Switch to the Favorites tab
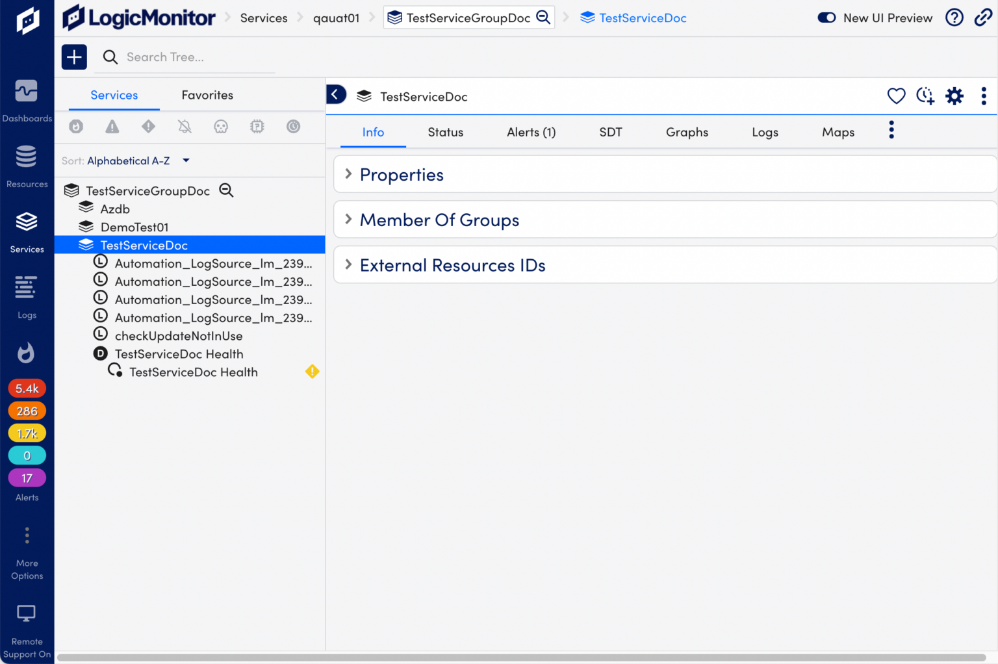 click(207, 95)
